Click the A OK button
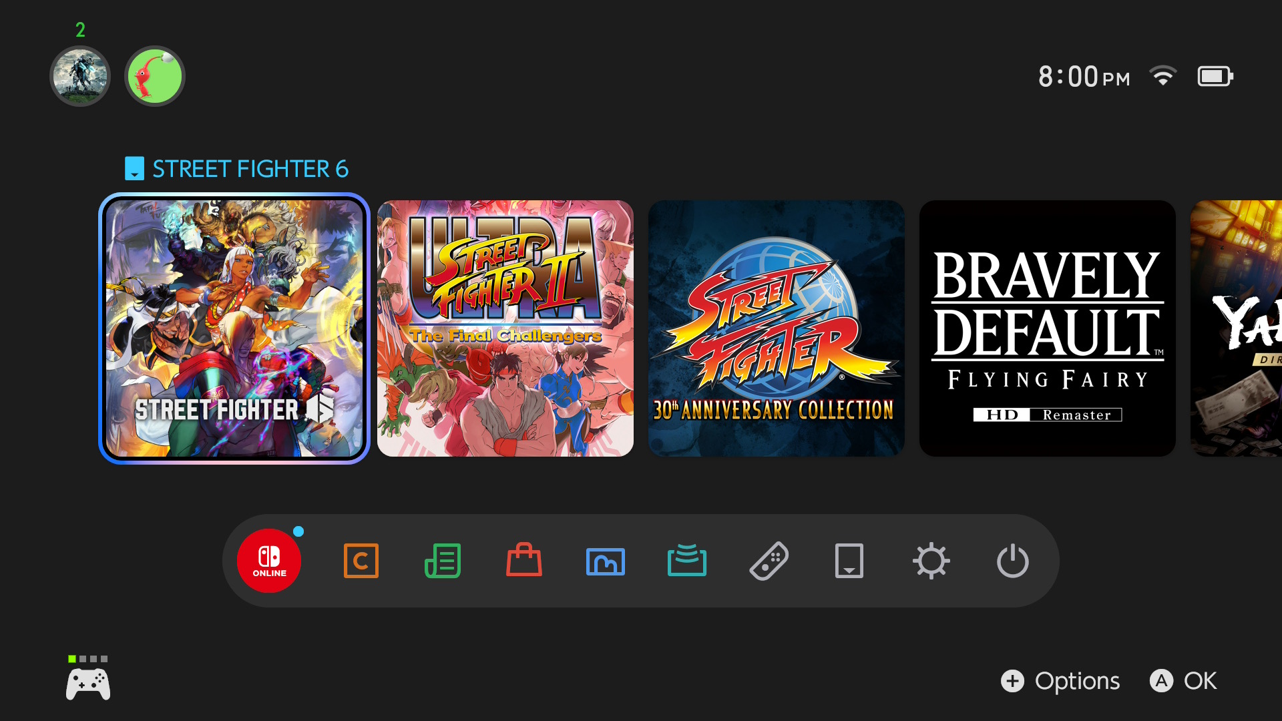The width and height of the screenshot is (1282, 721). click(1183, 681)
